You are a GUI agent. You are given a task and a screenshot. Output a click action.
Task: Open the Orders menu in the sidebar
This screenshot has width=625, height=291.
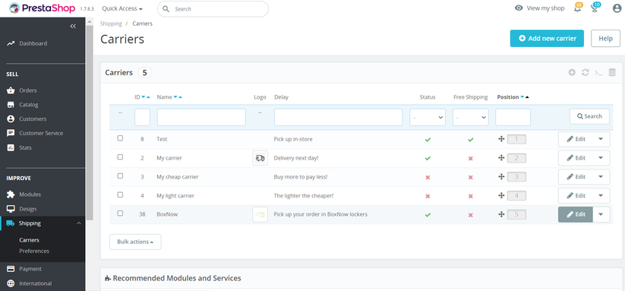tap(28, 90)
